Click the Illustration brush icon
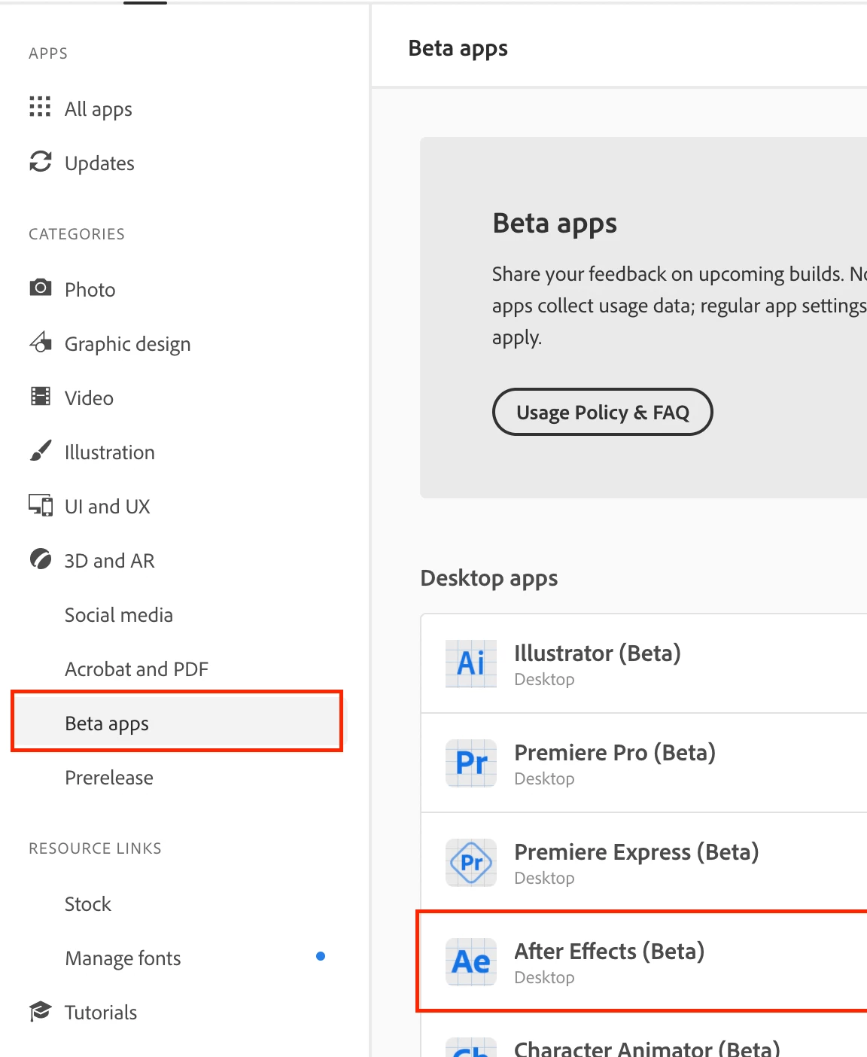 [41, 450]
